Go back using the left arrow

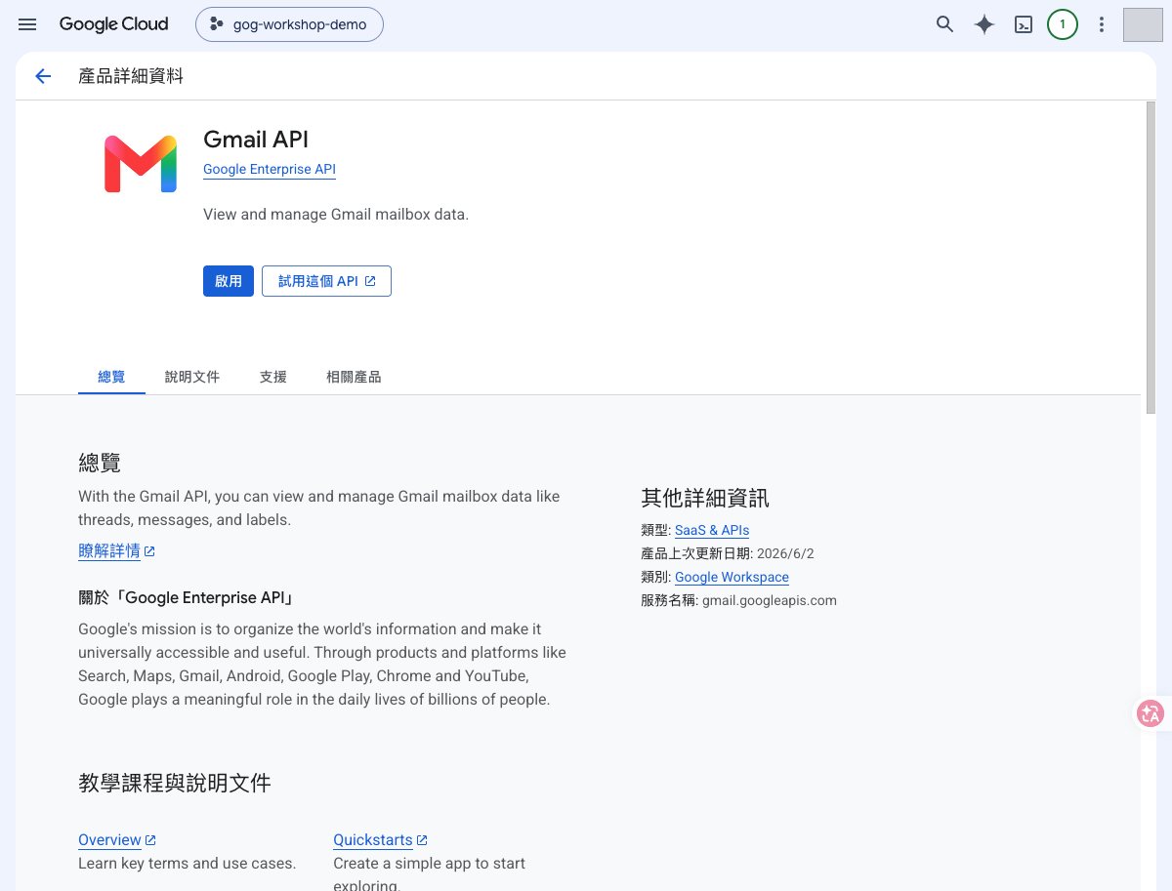(x=43, y=76)
